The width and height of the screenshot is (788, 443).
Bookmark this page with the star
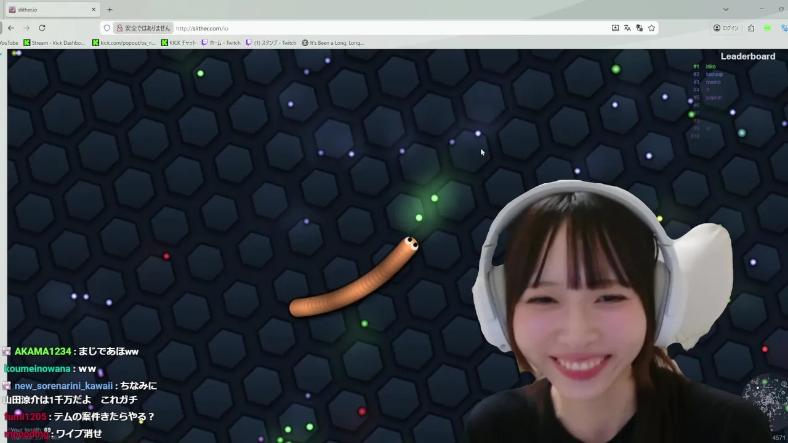651,28
